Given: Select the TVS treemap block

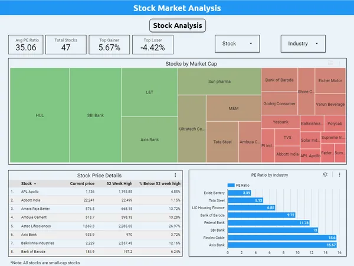Looking at the screenshot, I should coord(287,137).
